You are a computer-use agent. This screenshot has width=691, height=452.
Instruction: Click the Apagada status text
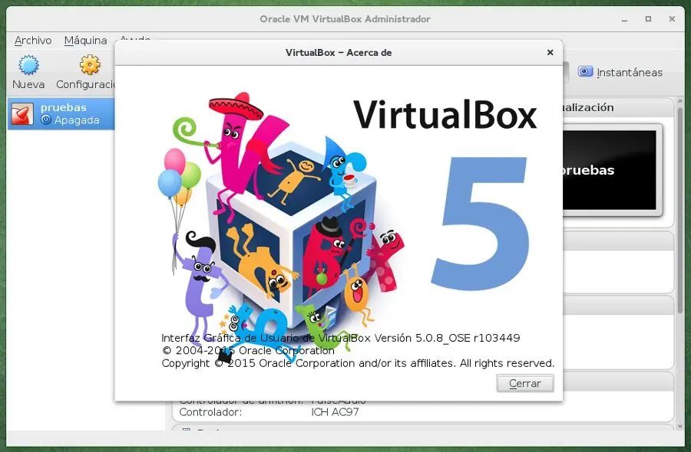click(x=77, y=120)
